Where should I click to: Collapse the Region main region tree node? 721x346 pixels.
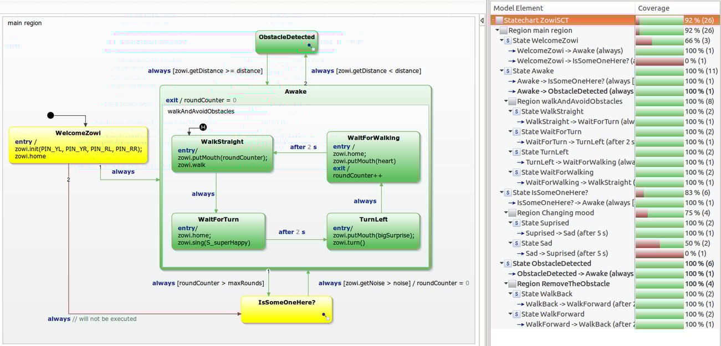(498, 30)
